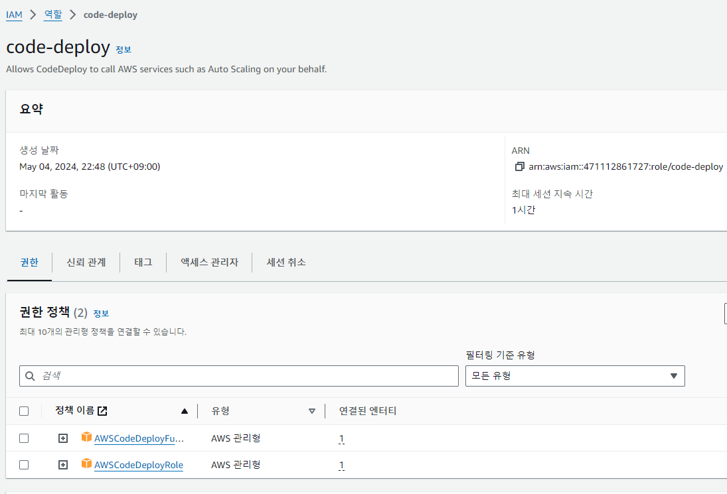Open 정보 link next to code-deploy title
The width and height of the screenshot is (727, 494).
(123, 50)
